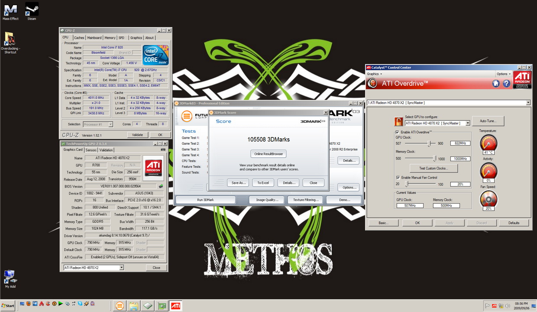Click the green play arrow quick launch icon
Image resolution: width=537 pixels, height=312 pixels.
pos(61,304)
